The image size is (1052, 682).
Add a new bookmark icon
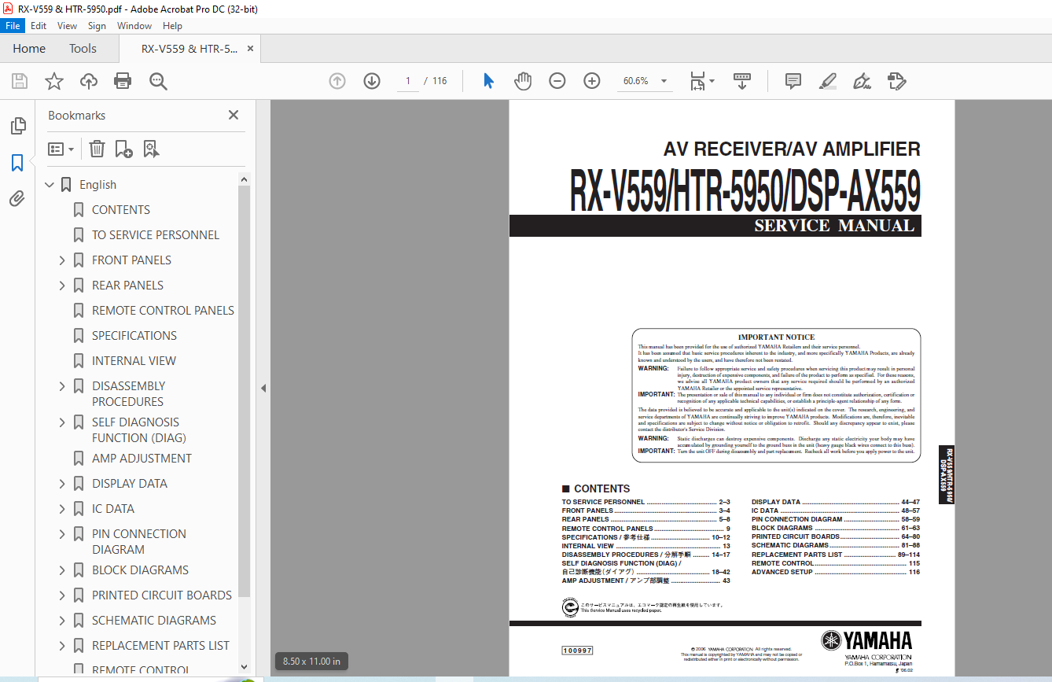click(123, 149)
